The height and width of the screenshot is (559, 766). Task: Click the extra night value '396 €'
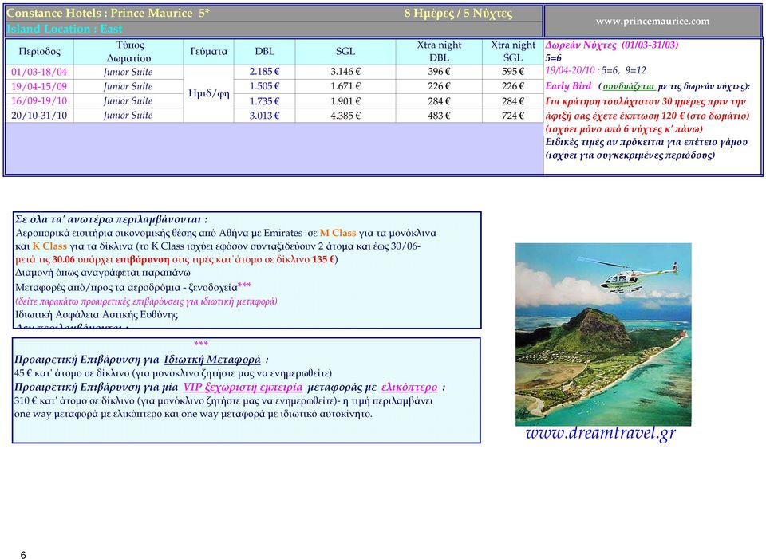coord(439,71)
